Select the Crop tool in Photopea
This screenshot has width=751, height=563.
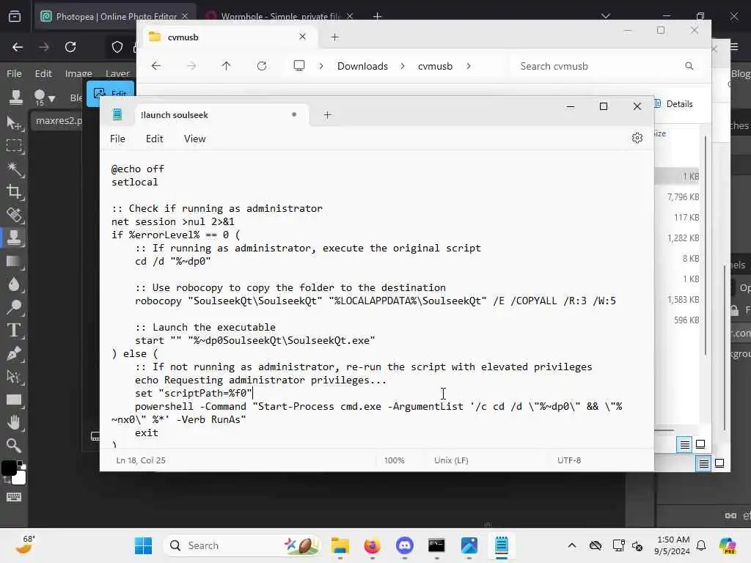coord(15,191)
